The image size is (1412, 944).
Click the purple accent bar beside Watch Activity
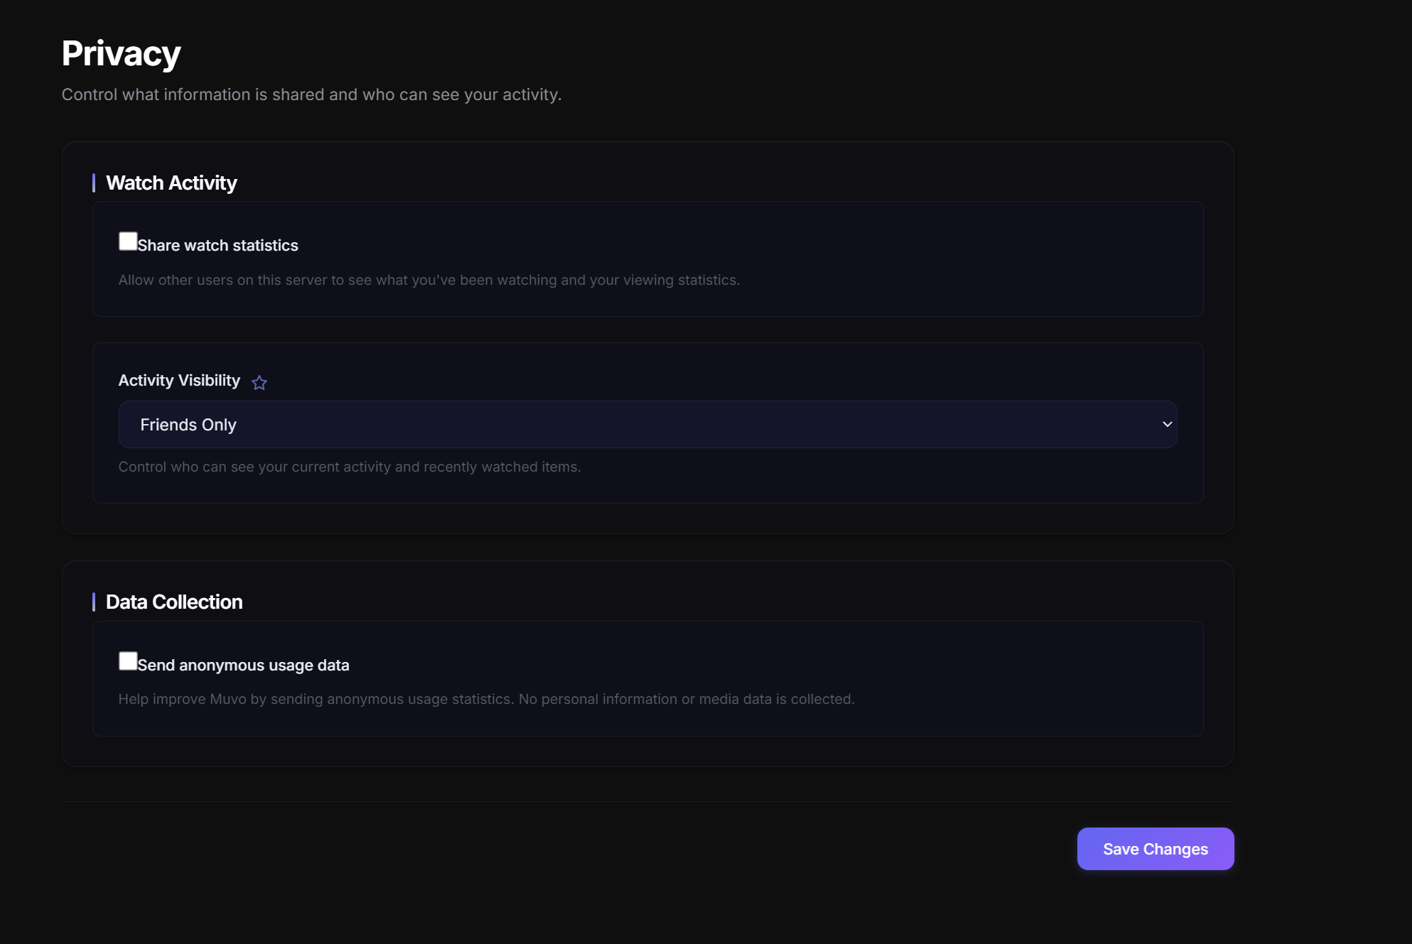coord(94,183)
